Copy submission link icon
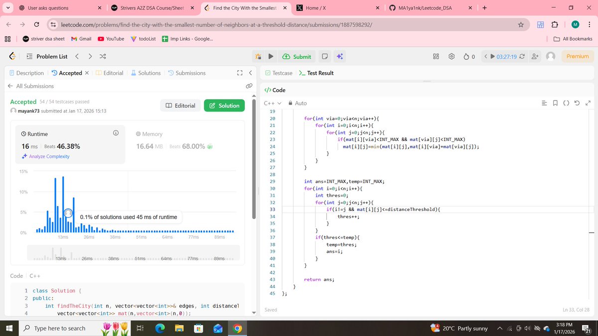Viewport: 598px width, 336px height. (x=249, y=86)
